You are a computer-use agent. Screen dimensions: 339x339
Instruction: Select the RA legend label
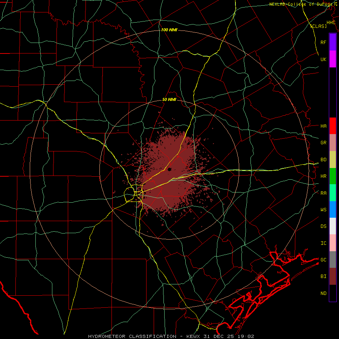tap(323, 193)
